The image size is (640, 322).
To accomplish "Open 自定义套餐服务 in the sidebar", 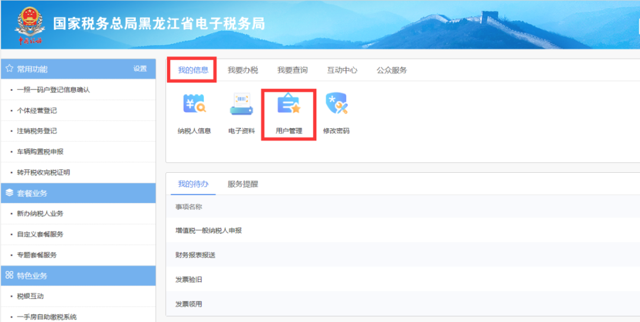I will pyautogui.click(x=40, y=235).
